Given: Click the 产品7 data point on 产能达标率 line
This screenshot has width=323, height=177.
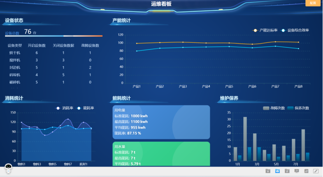Looking at the screenshot, I should (275, 42).
